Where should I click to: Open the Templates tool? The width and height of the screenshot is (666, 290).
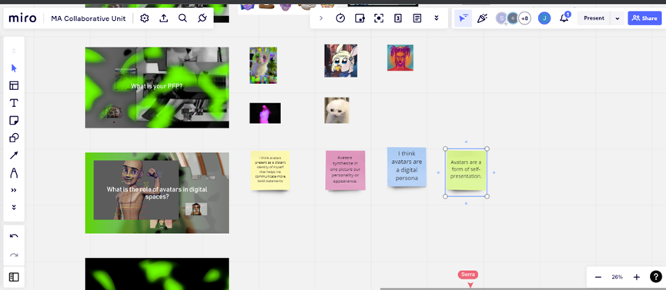(14, 85)
